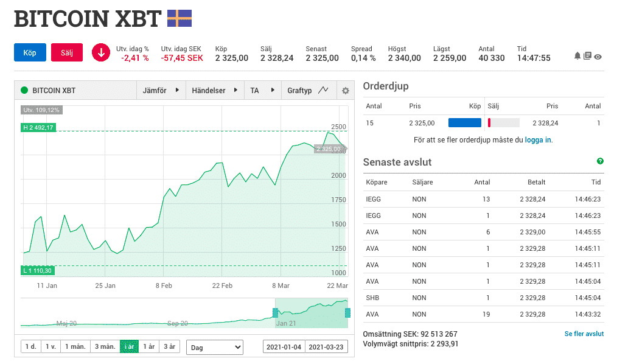Image resolution: width=617 pixels, height=361 pixels.
Task: Open the Graftyp chart type selector
Action: [308, 91]
